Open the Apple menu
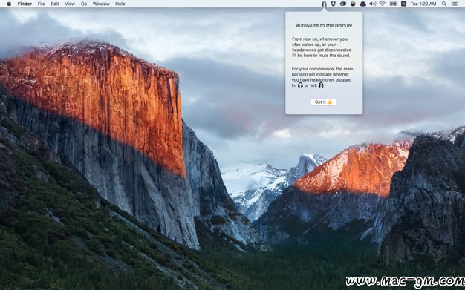Viewport: 465px width, 290px height. point(9,4)
